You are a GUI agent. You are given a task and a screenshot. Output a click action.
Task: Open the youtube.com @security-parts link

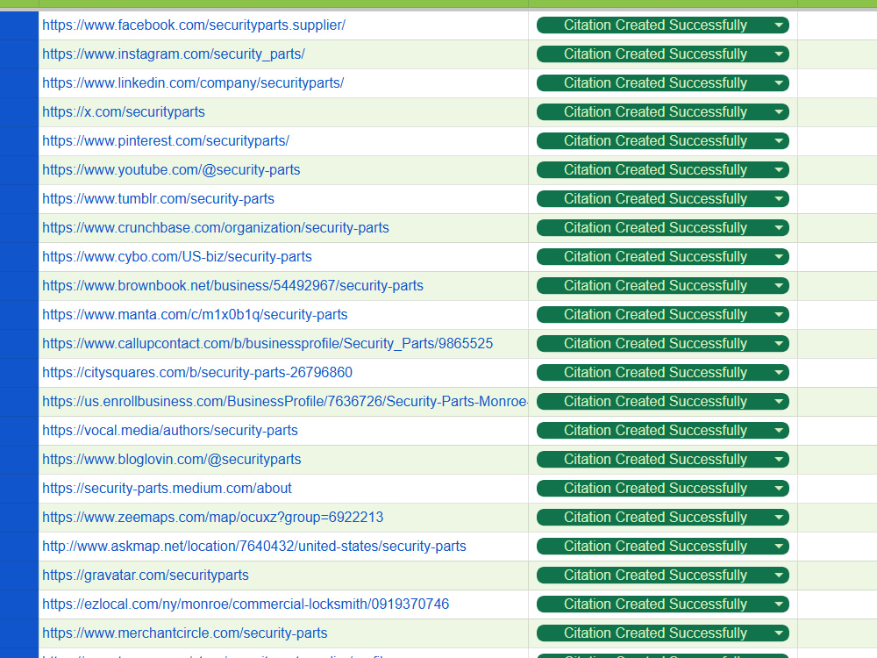[171, 170]
